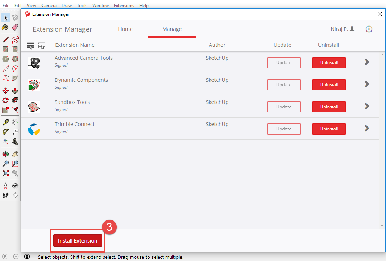Click the profile status bar icon
Screen dimensions: 386x261
pos(27,257)
